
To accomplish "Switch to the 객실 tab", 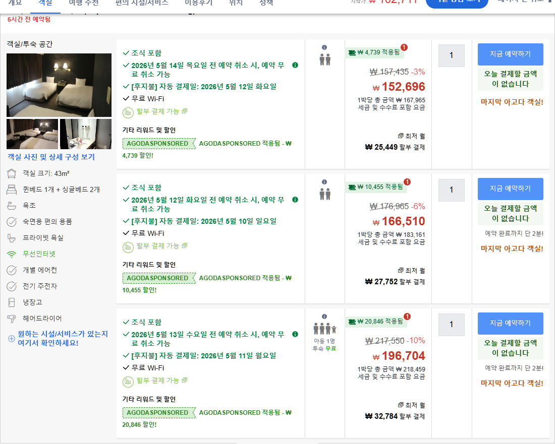I will (x=45, y=4).
